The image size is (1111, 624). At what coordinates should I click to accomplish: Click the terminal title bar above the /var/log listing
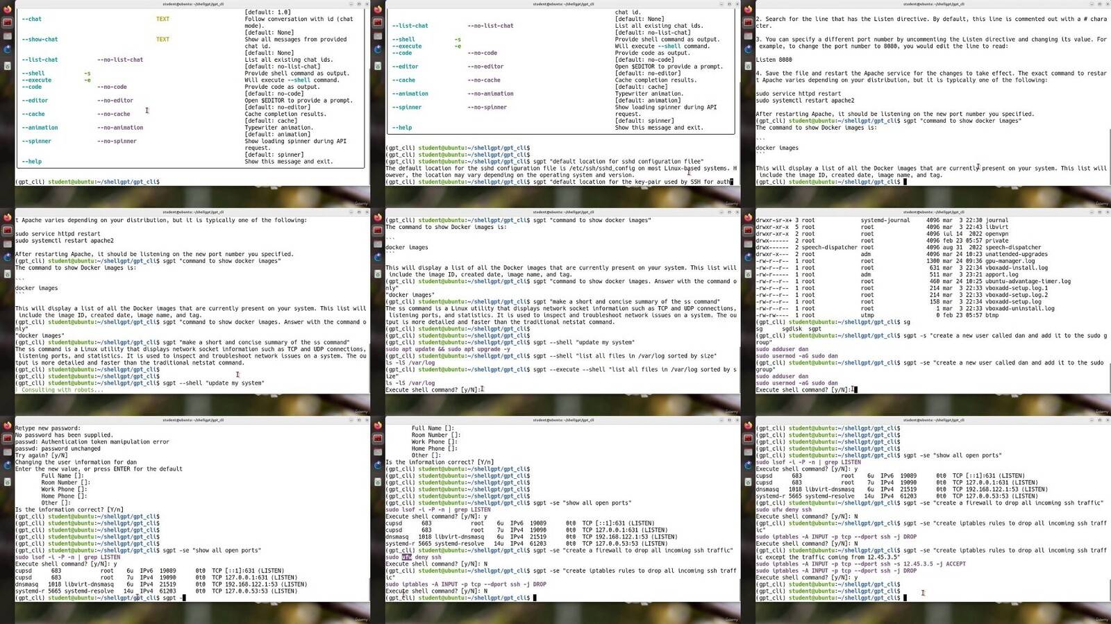[933, 212]
